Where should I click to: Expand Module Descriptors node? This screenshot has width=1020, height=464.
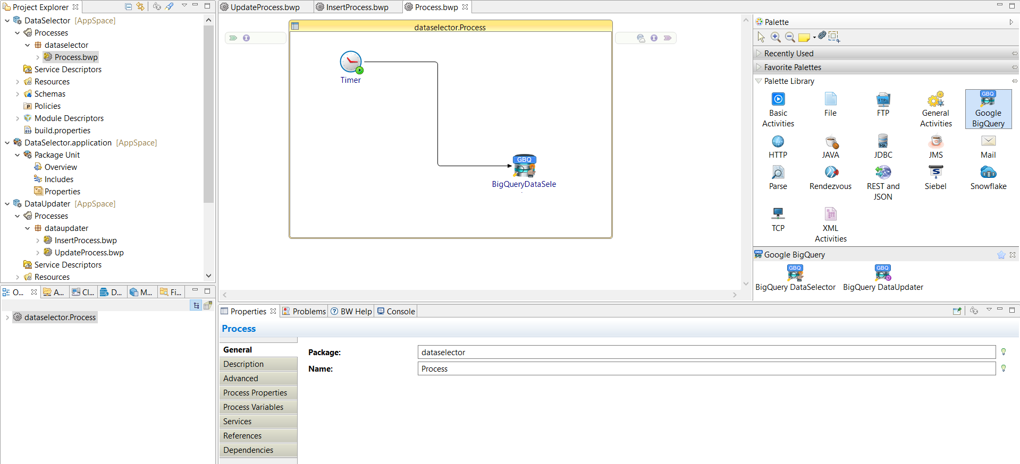[18, 118]
